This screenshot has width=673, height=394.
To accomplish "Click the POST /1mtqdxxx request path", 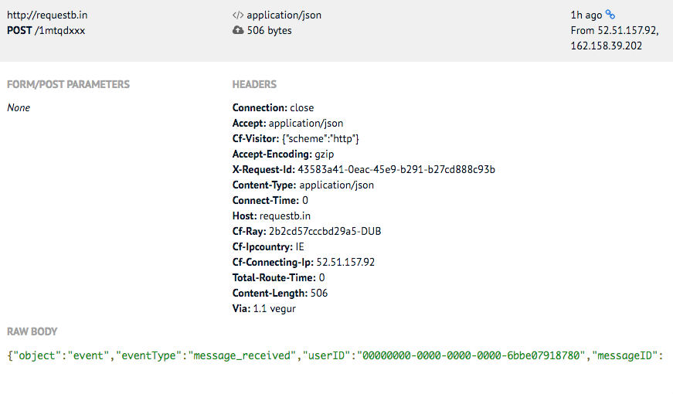I will tap(46, 30).
